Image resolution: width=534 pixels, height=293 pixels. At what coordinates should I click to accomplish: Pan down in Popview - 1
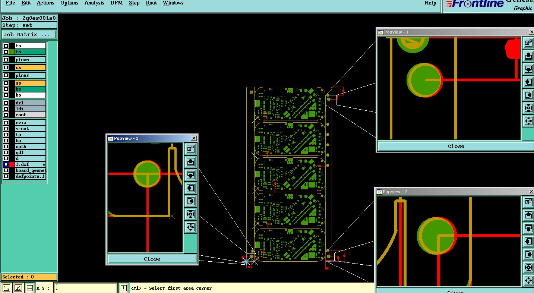pos(528,69)
